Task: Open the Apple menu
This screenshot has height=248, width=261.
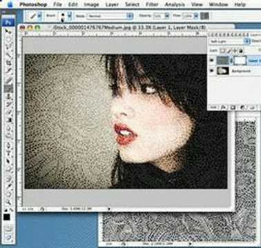Action: 10,4
